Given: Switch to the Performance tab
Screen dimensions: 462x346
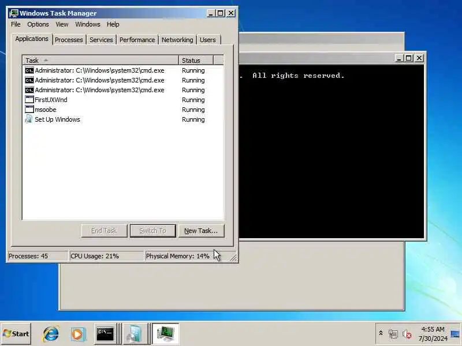Looking at the screenshot, I should point(137,40).
